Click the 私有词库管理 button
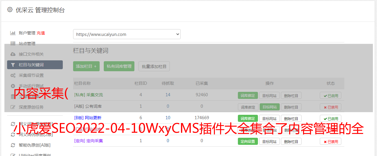 [x=119, y=66]
